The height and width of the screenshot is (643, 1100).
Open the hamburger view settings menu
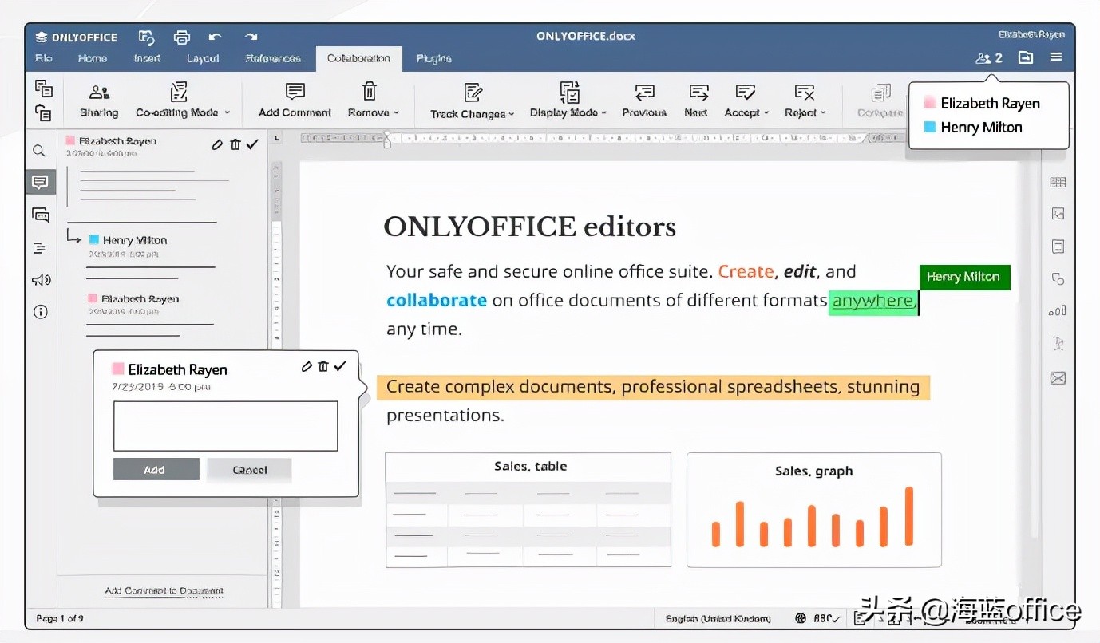click(1056, 57)
